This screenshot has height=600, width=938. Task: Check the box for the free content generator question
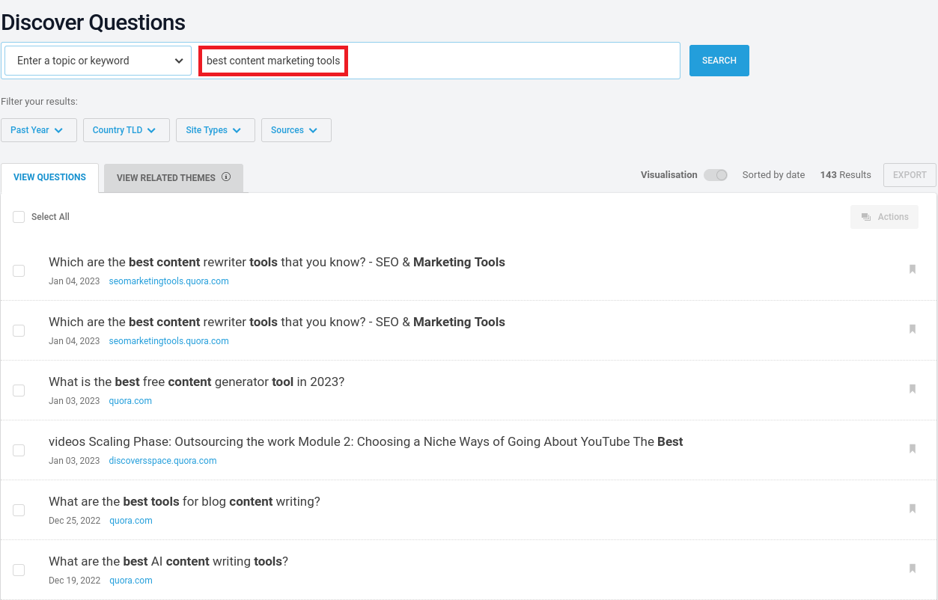click(x=19, y=391)
